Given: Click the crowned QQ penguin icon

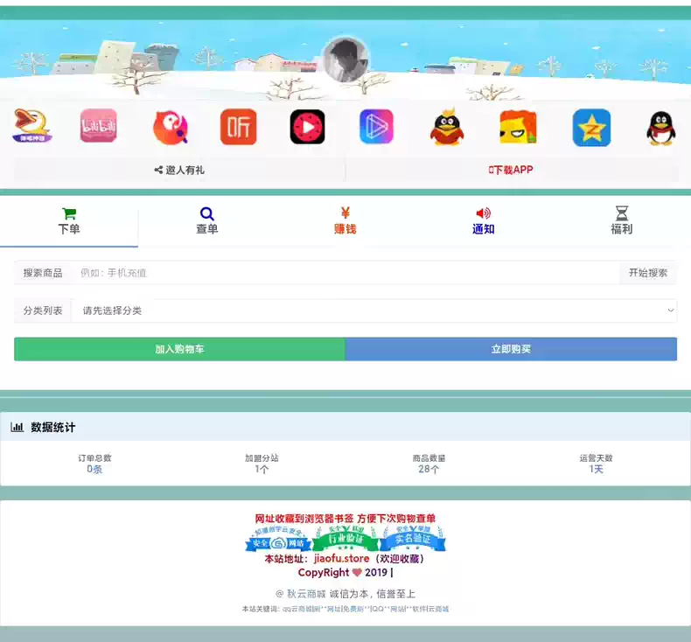Looking at the screenshot, I should (x=447, y=127).
